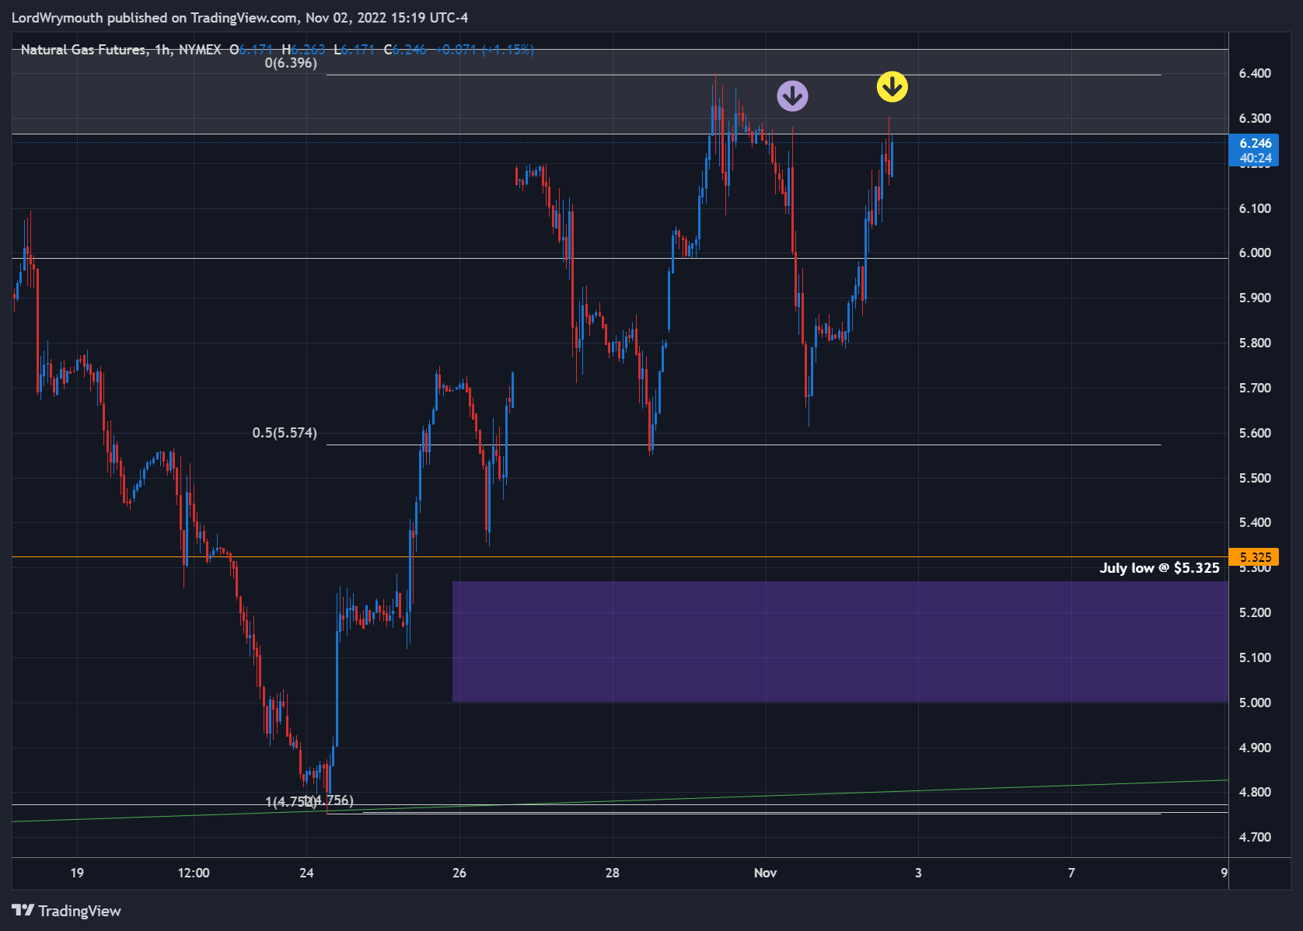Click the open value O6.171

[x=251, y=50]
